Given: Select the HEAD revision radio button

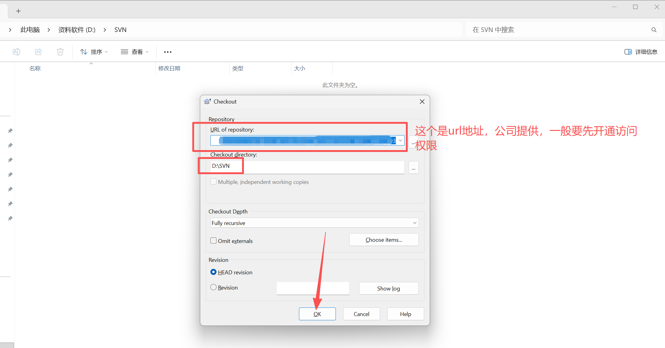Looking at the screenshot, I should tap(213, 272).
